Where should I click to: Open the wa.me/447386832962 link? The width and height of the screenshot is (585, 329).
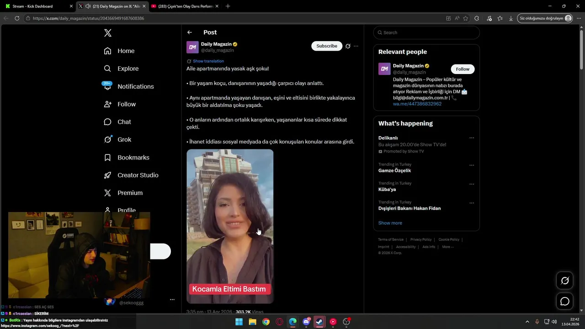[x=417, y=104]
